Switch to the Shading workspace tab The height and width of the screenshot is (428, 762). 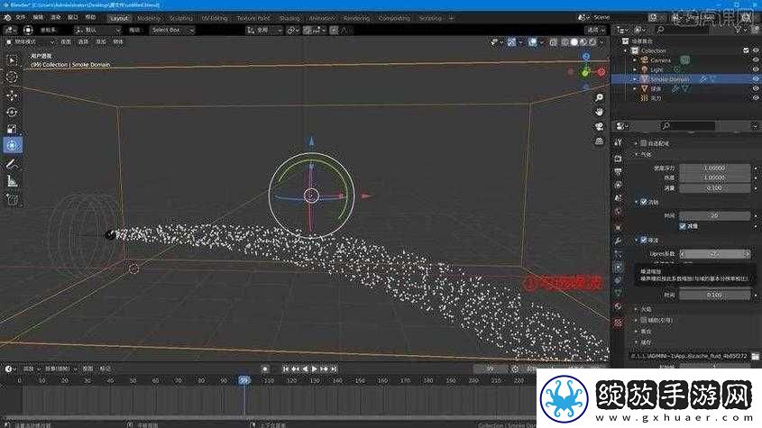289,18
